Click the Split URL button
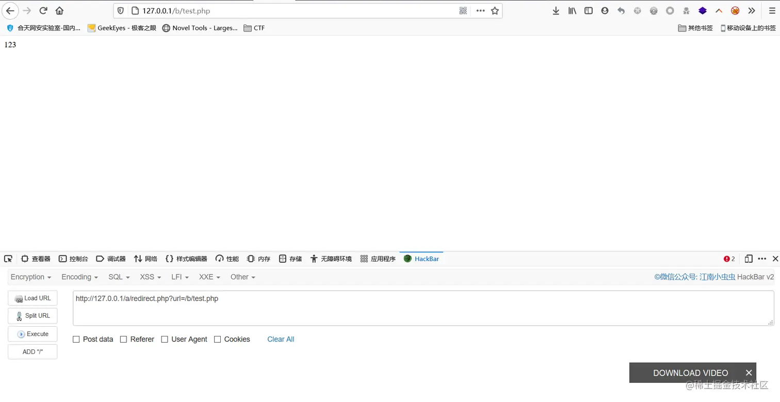This screenshot has width=780, height=402. (x=32, y=316)
